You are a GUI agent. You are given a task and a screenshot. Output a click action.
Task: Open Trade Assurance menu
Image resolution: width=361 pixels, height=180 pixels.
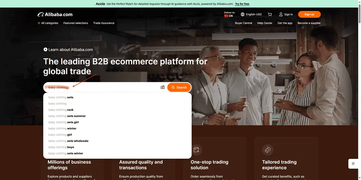[x=104, y=23]
